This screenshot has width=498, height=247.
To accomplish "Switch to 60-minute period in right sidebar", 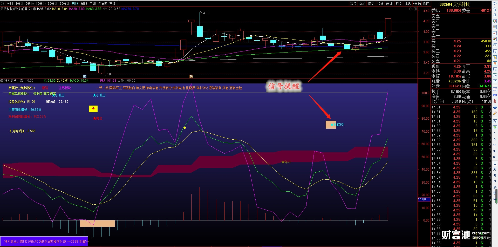I will click(495, 157).
